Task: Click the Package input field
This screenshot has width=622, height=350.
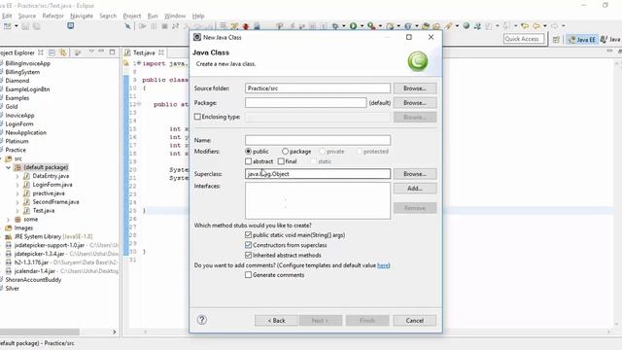Action: point(306,103)
